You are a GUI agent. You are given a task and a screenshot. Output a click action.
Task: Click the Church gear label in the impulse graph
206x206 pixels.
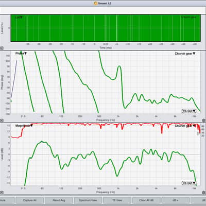point(188,17)
